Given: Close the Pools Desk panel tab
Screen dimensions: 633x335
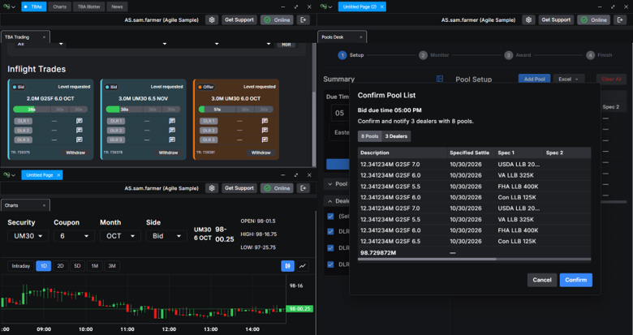Looking at the screenshot, I should (361, 37).
